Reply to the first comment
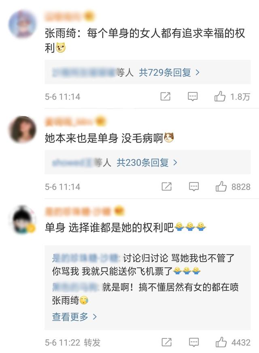259x353 pixels. pos(193,96)
